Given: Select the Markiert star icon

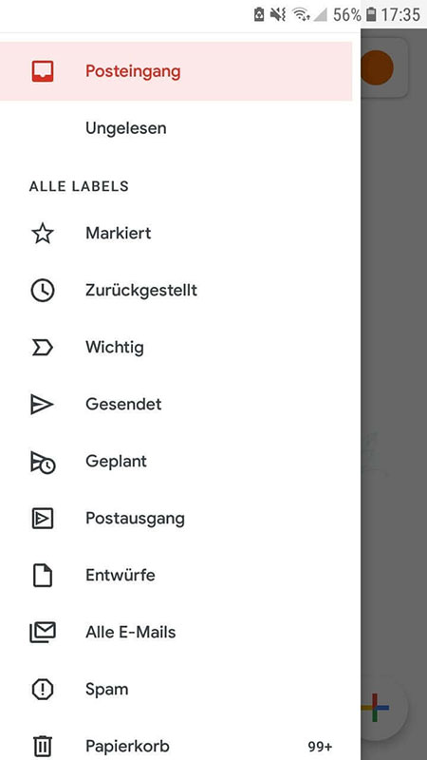Looking at the screenshot, I should coord(43,233).
